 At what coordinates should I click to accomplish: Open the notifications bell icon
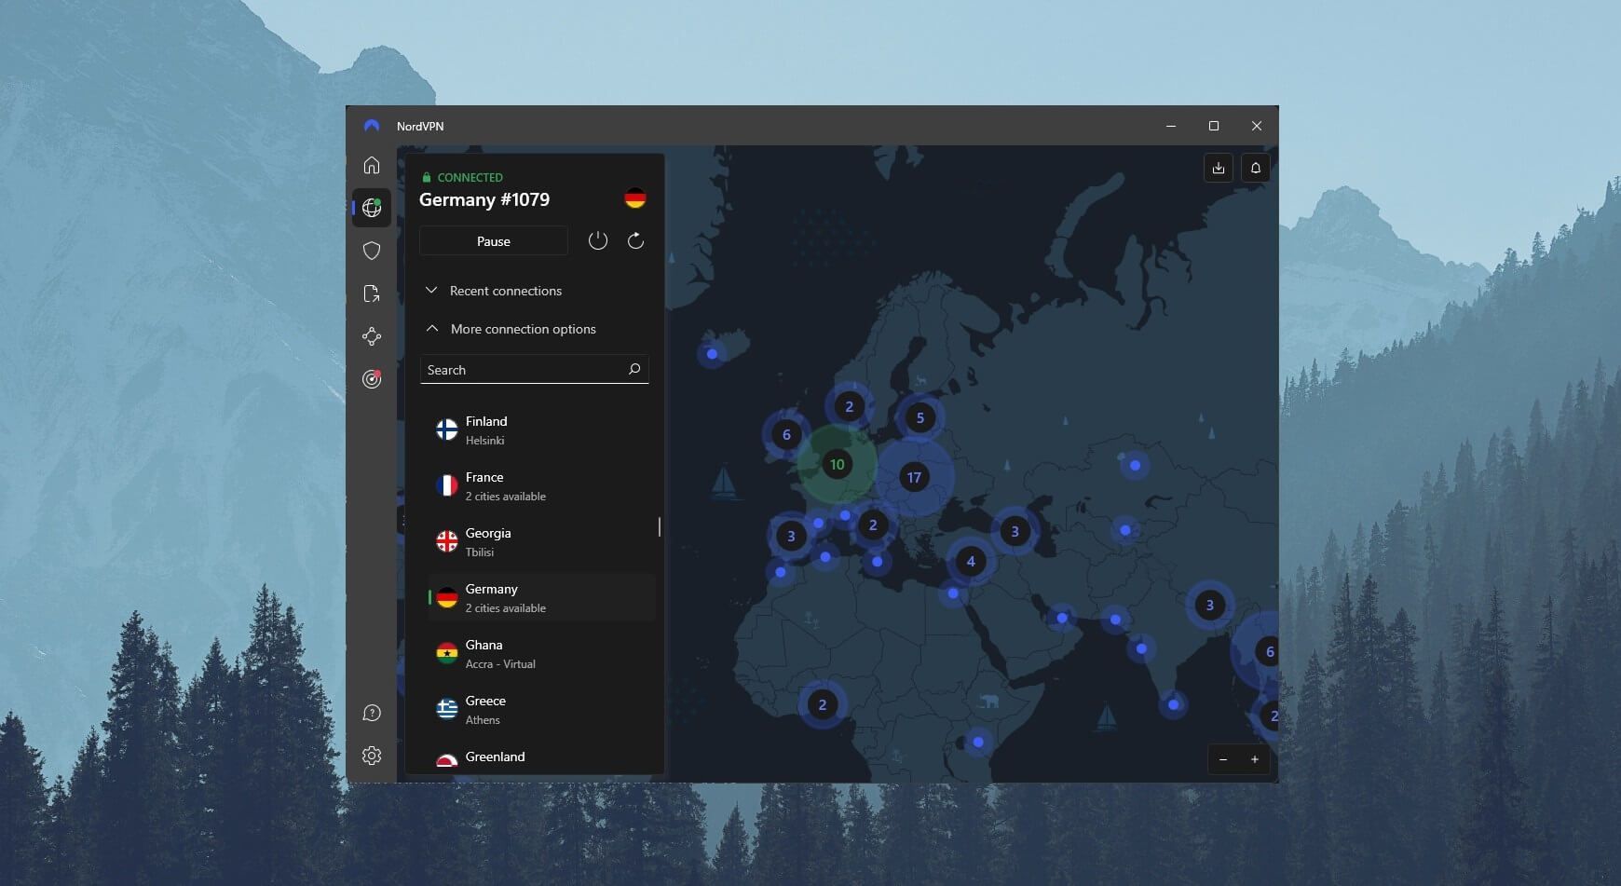pos(1256,168)
